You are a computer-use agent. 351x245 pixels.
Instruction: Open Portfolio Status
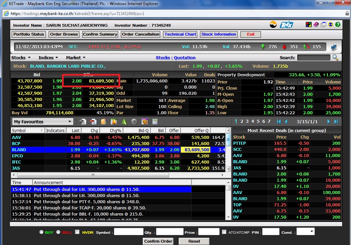pos(29,34)
